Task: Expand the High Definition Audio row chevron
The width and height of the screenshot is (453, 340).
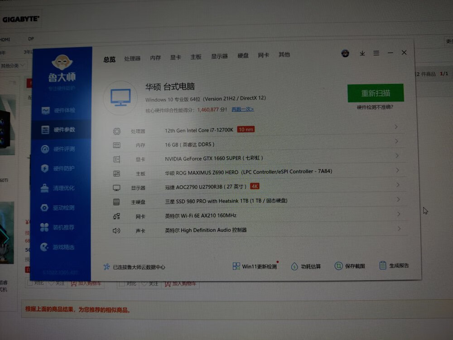Action: [x=399, y=228]
